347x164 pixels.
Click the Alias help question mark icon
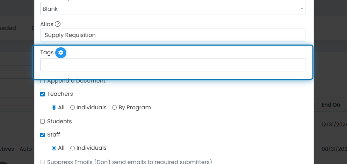58,24
